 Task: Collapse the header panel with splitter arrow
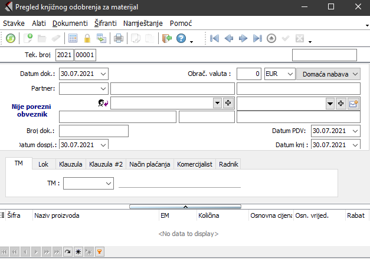185,207
